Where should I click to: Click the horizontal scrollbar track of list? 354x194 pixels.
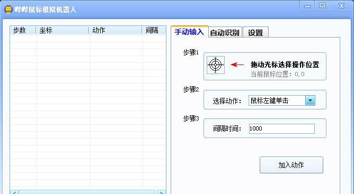87,192
